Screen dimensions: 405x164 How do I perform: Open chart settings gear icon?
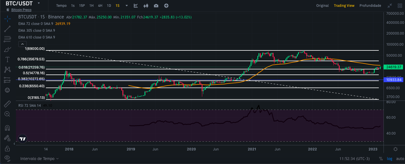click(x=396, y=149)
